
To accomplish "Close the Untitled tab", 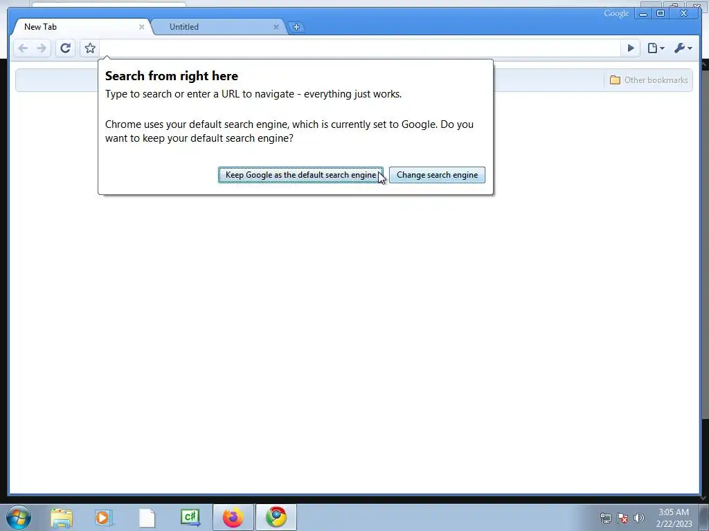I will [x=276, y=27].
